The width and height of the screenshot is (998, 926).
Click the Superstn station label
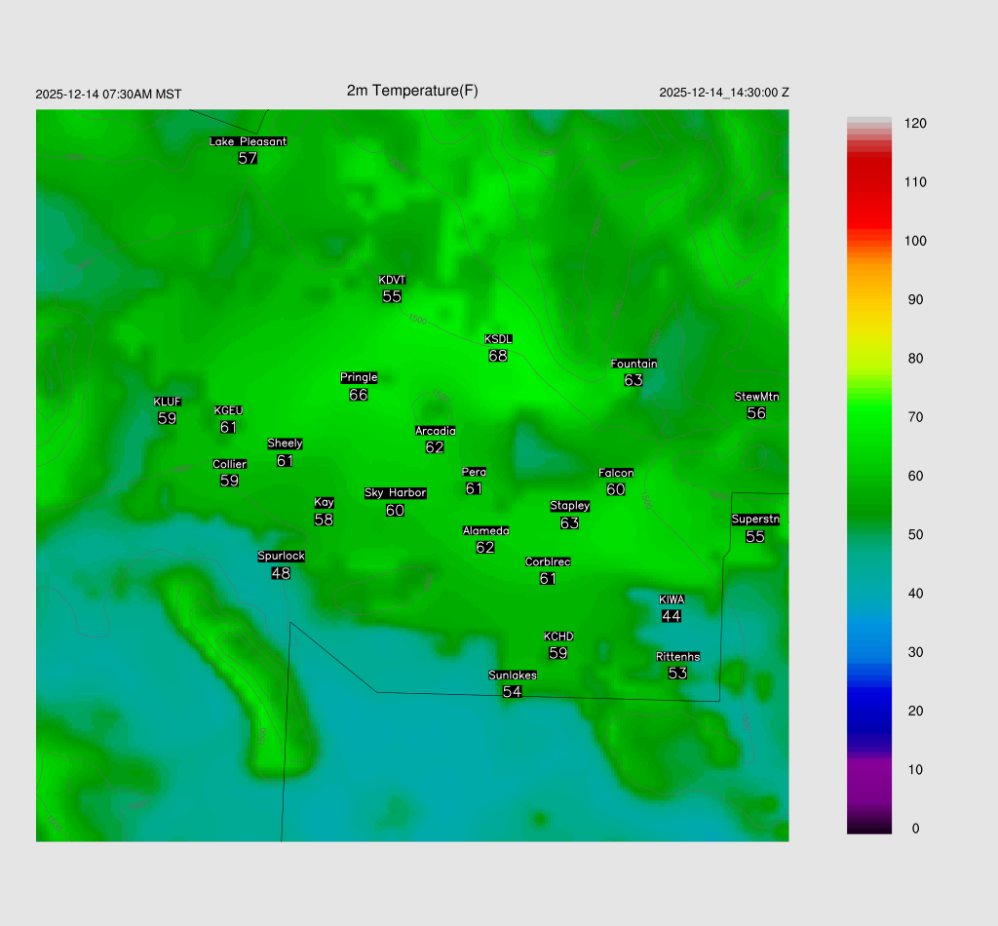tap(755, 520)
